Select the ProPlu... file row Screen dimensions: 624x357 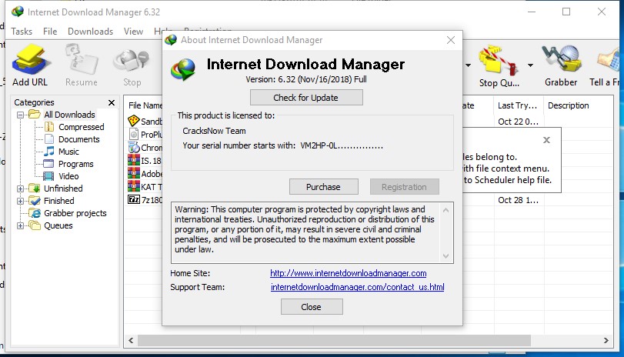[145, 135]
